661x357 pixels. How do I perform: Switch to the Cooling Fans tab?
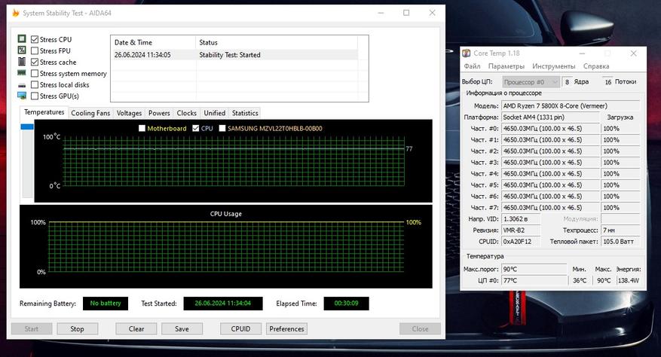click(90, 113)
